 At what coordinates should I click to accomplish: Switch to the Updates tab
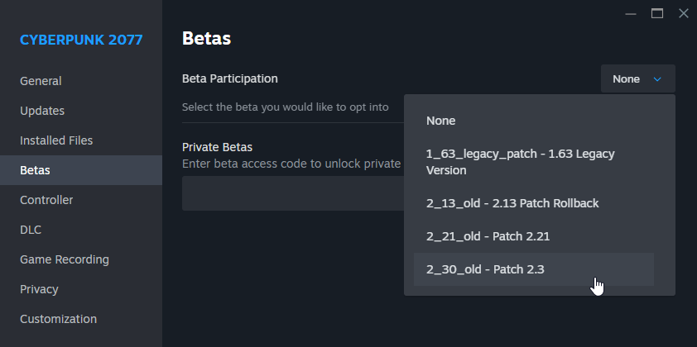42,111
